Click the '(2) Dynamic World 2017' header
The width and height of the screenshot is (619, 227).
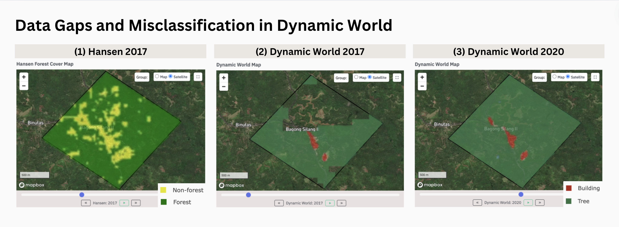point(310,51)
